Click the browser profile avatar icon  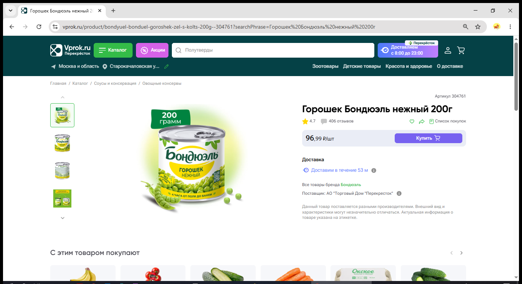[497, 27]
